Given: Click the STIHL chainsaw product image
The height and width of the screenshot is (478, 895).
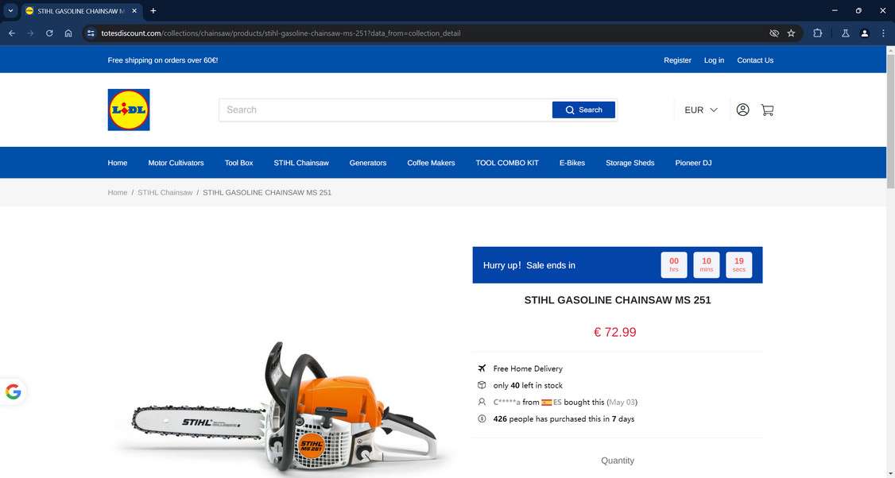Looking at the screenshot, I should point(282,408).
